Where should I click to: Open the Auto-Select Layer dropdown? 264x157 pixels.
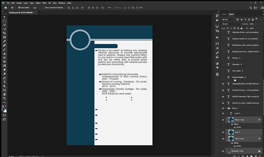(x=36, y=8)
